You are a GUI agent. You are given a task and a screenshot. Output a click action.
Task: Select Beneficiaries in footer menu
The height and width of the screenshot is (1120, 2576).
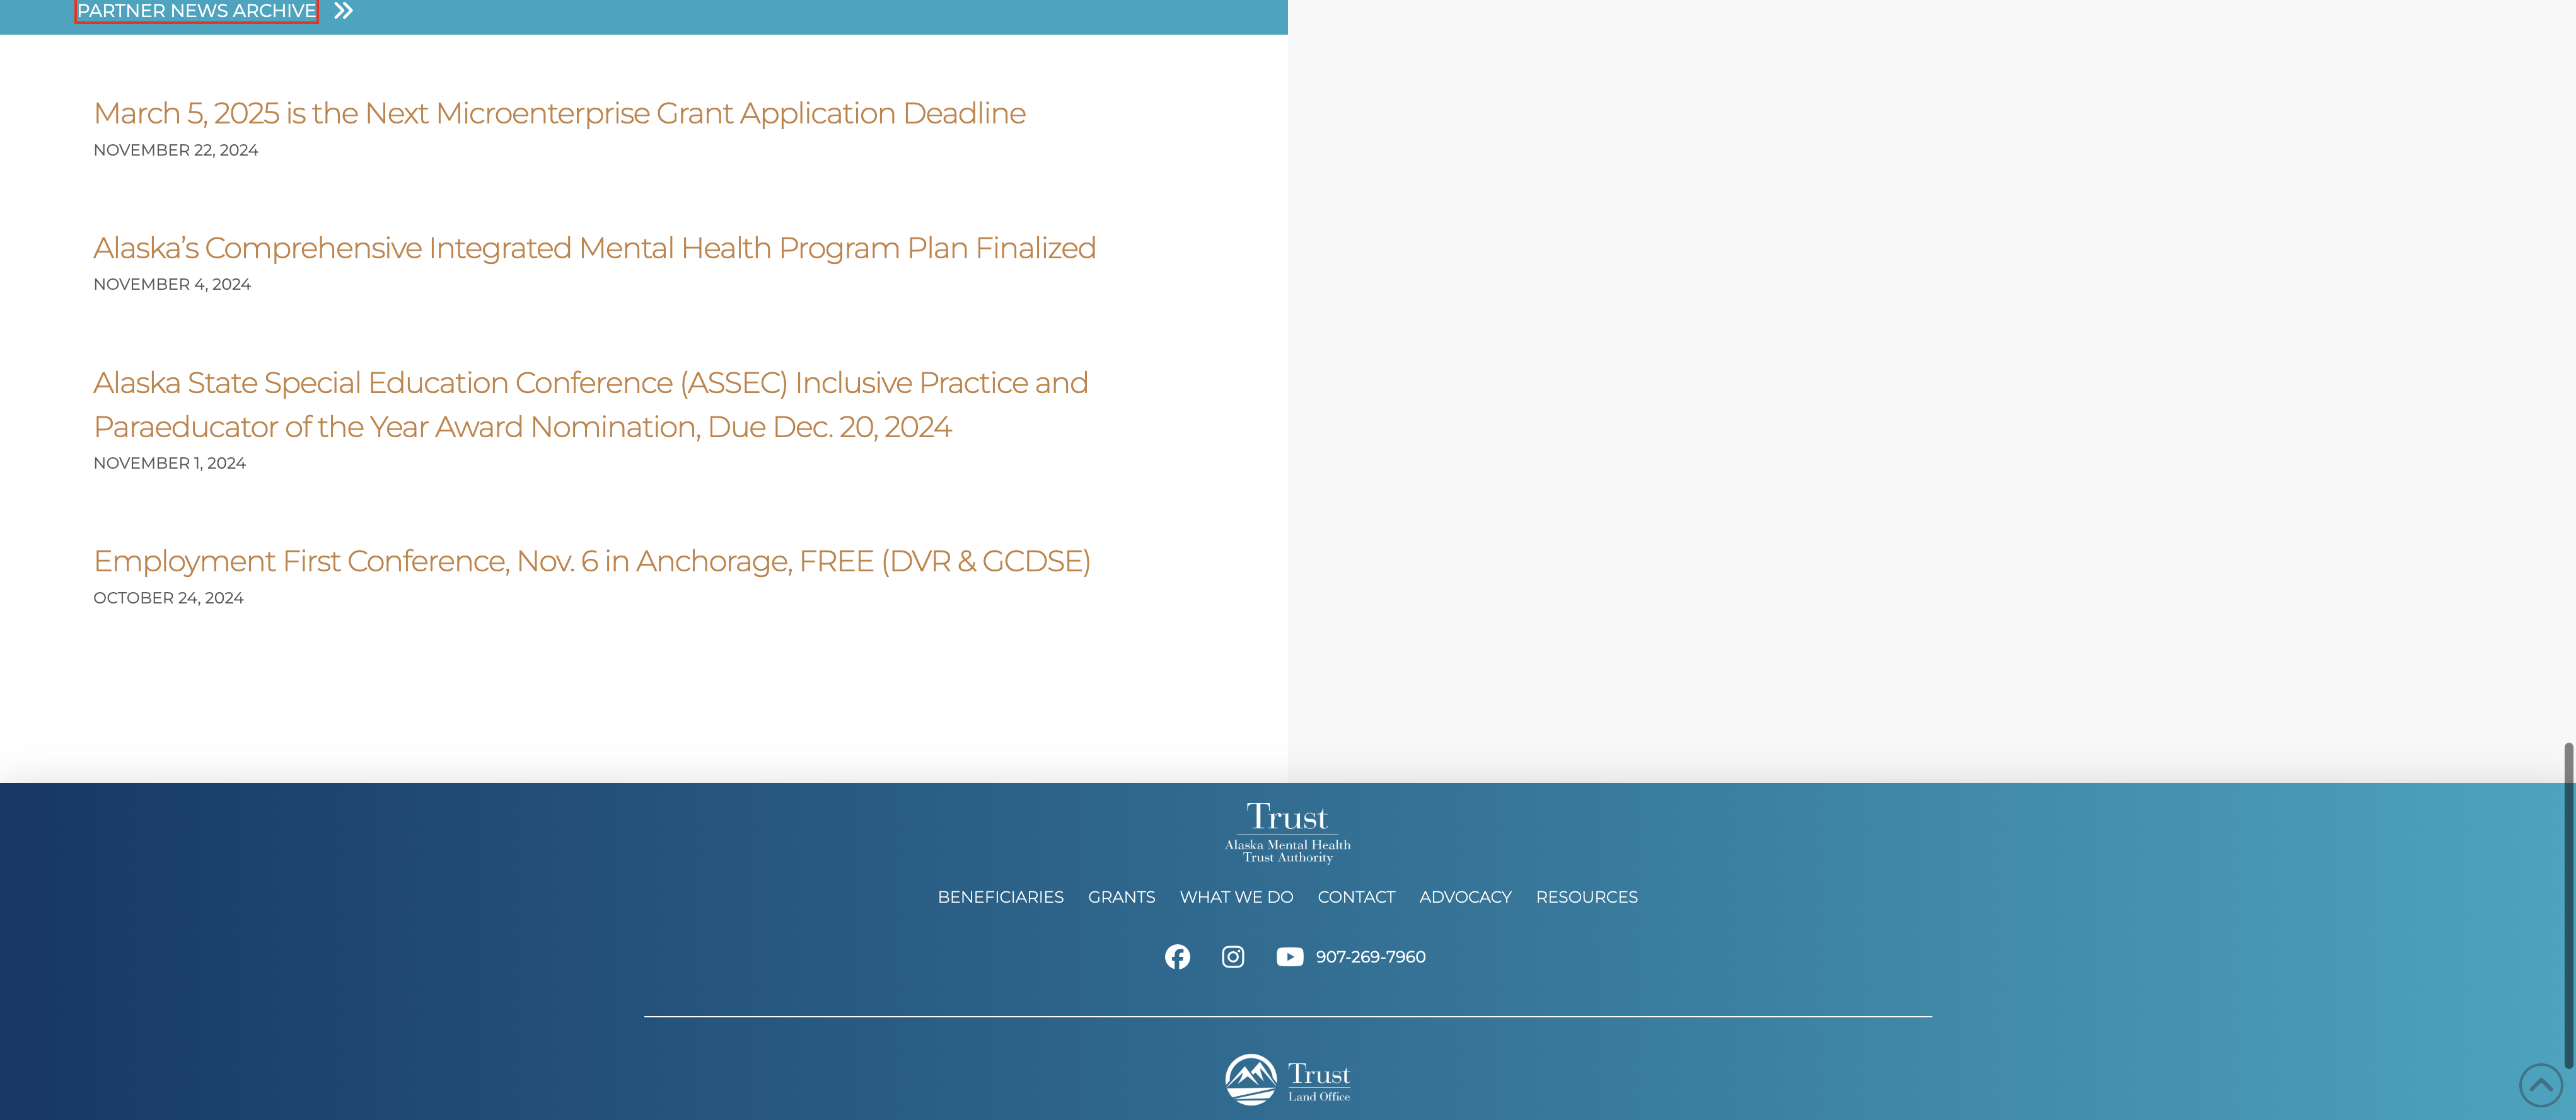tap(1000, 897)
